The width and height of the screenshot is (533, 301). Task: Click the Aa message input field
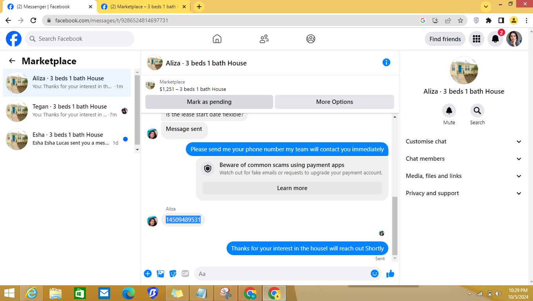(288, 274)
